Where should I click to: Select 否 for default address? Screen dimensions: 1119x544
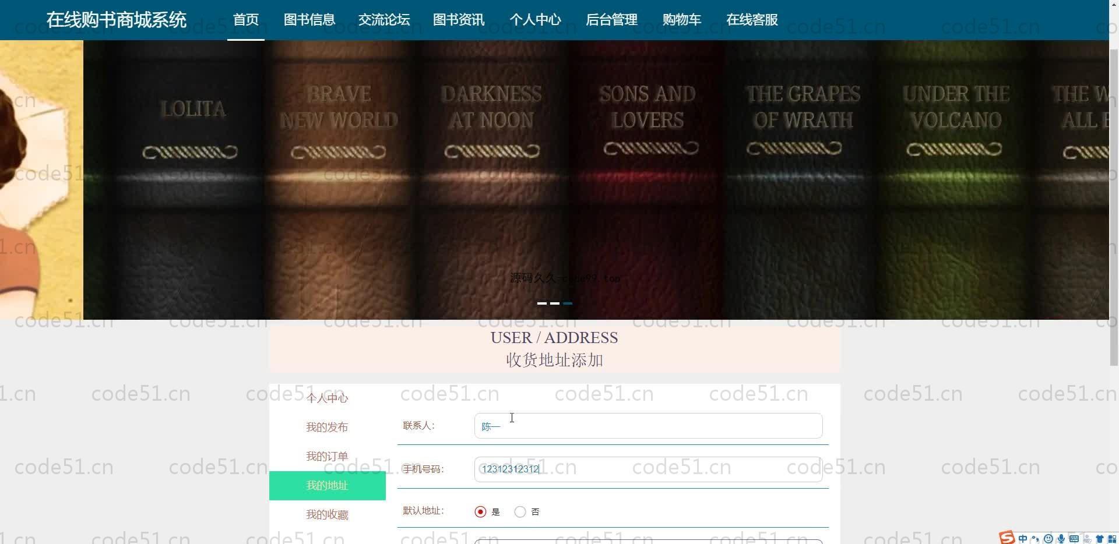pyautogui.click(x=520, y=512)
